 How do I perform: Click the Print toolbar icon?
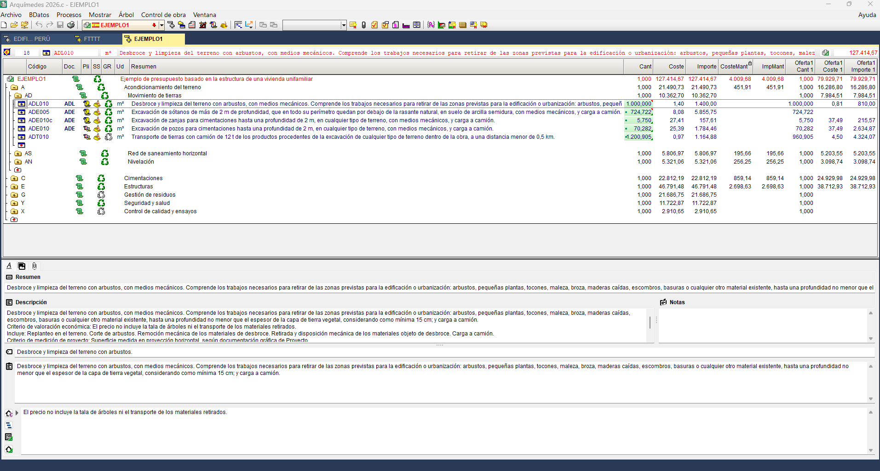pyautogui.click(x=71, y=25)
